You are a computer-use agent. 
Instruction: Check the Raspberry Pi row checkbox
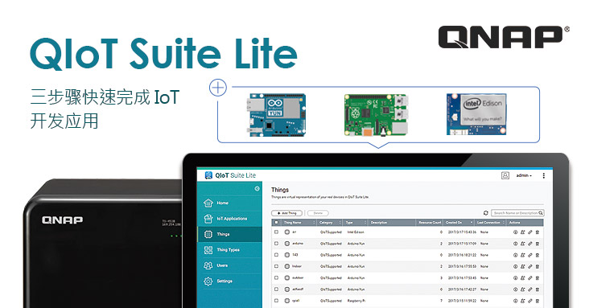coord(277,301)
